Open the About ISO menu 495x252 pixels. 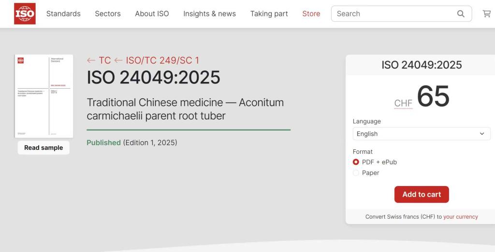click(x=152, y=13)
